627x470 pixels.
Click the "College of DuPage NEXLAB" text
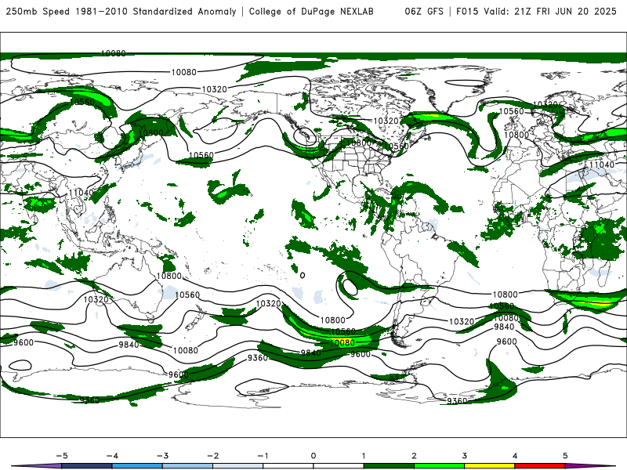pyautogui.click(x=311, y=11)
